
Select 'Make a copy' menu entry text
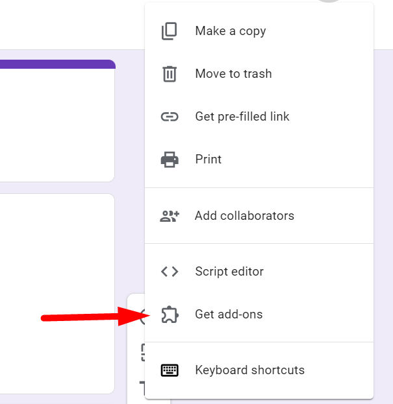(x=231, y=31)
